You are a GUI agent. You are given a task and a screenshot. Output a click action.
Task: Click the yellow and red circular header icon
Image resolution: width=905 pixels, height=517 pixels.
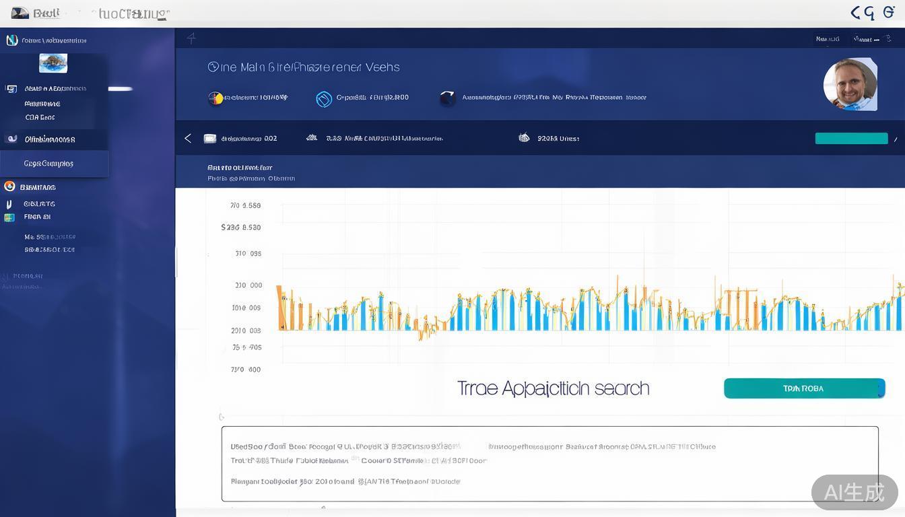[215, 98]
